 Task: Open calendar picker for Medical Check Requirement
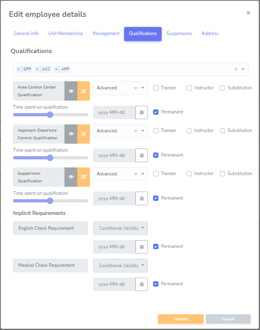coord(142,285)
